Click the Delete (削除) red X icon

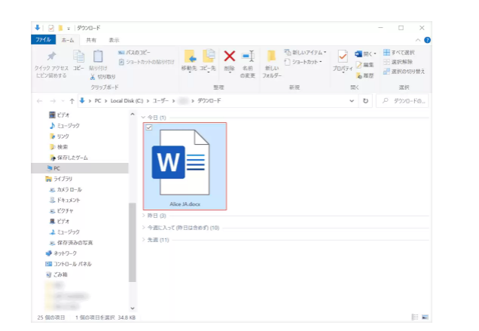(x=230, y=57)
